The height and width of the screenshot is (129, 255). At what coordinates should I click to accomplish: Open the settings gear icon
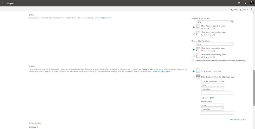[x=239, y=3]
